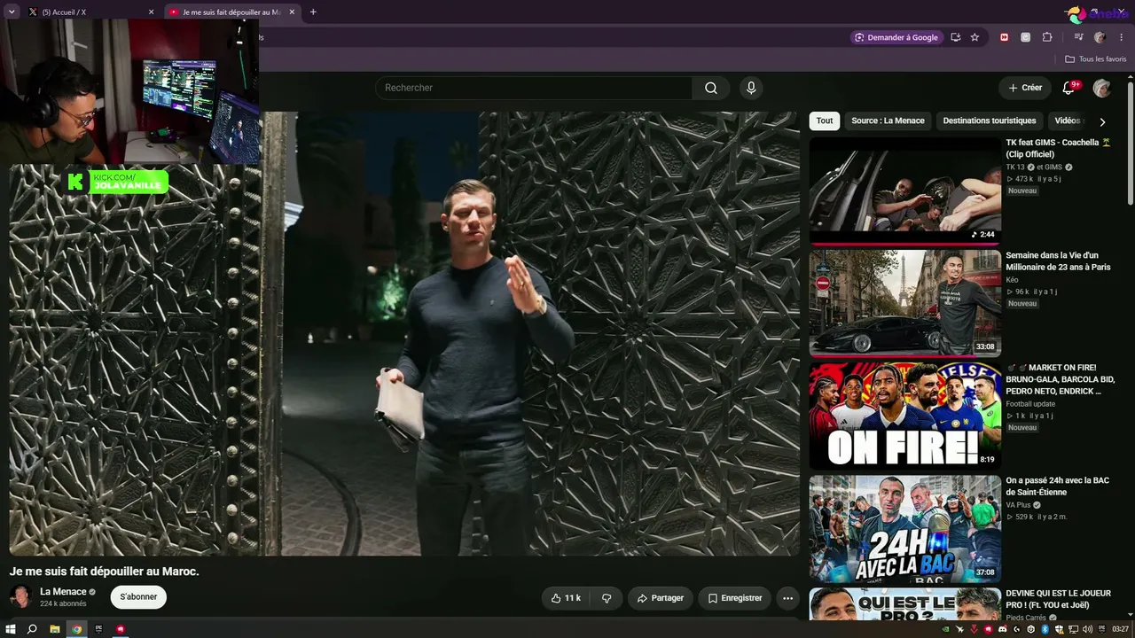
Task: Open a new browser tab
Action: (x=313, y=12)
